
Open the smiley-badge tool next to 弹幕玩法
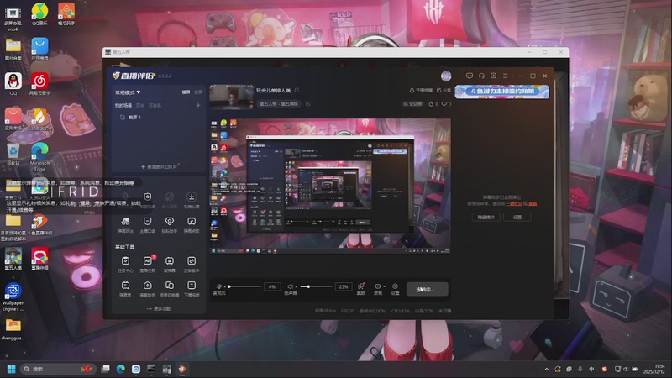pos(148,224)
